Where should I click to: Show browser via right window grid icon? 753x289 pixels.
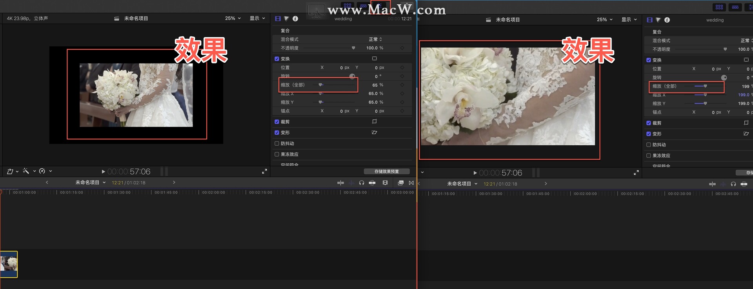(x=719, y=7)
